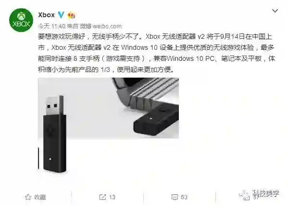Open the green Xbox avatar logo
Screen dimensions: 288x206
[x=21, y=20]
